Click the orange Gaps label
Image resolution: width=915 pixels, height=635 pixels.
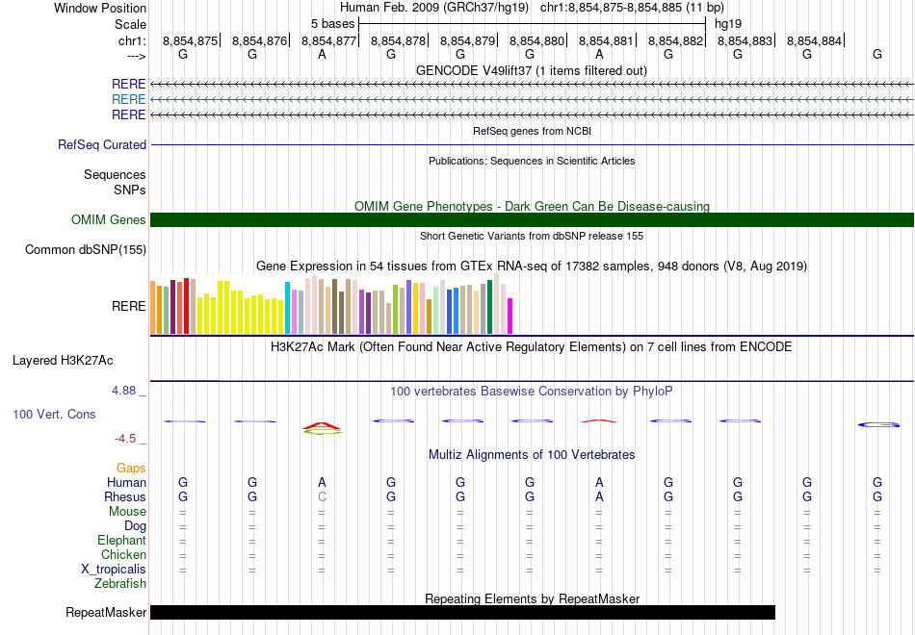point(131,469)
